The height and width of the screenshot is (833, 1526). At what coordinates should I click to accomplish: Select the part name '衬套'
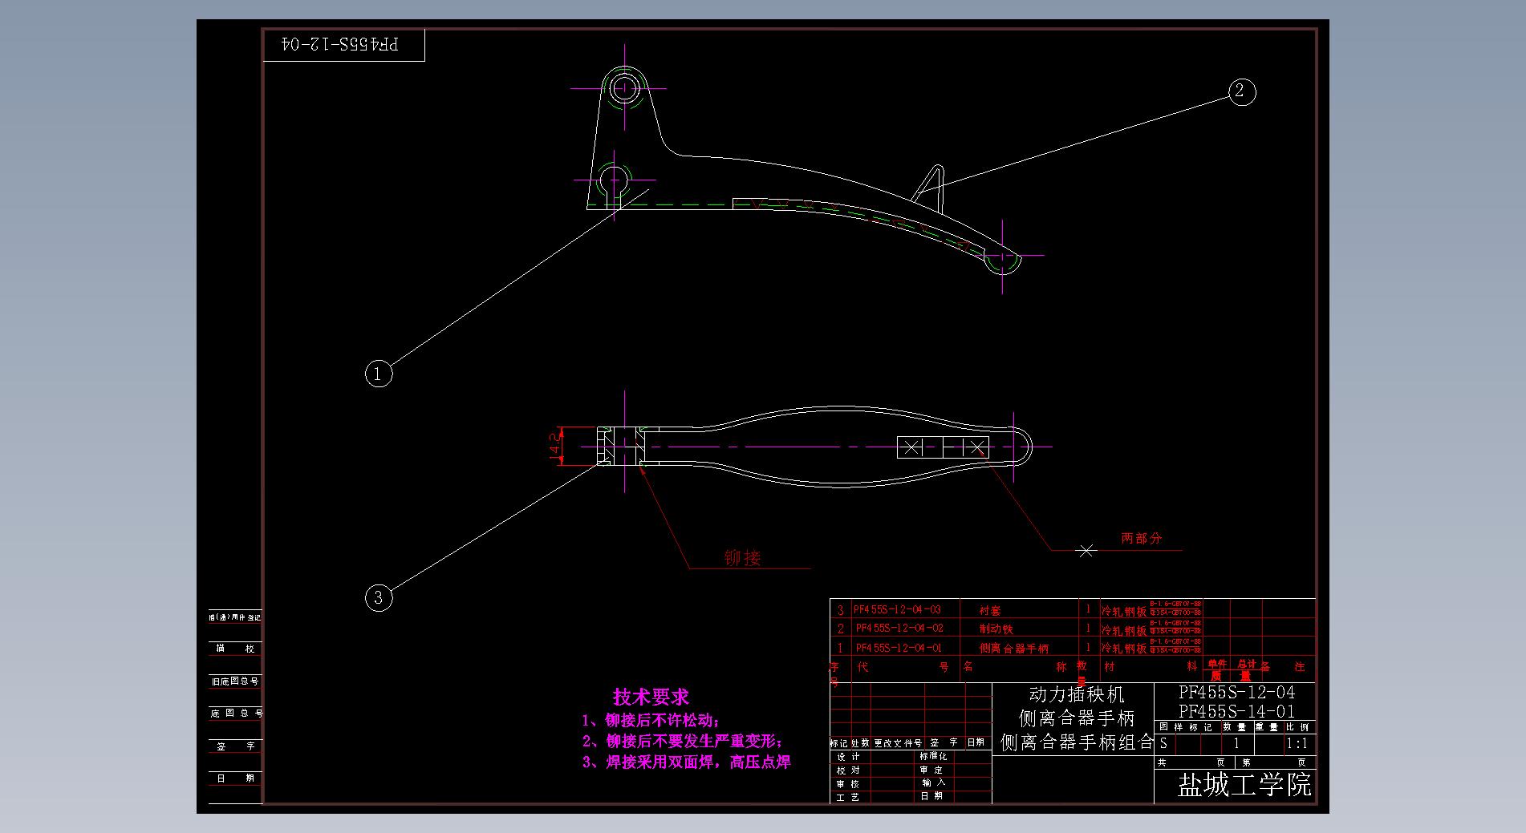(990, 611)
